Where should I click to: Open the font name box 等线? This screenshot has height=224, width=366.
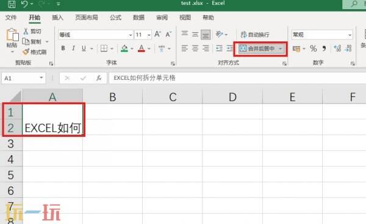[x=96, y=35]
